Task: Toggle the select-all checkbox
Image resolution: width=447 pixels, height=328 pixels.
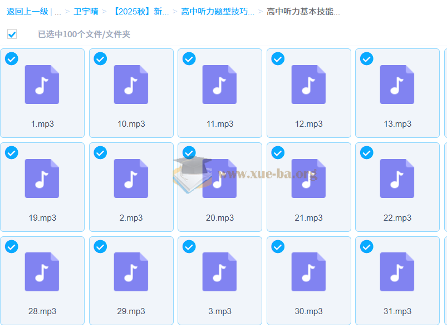Action: tap(12, 34)
